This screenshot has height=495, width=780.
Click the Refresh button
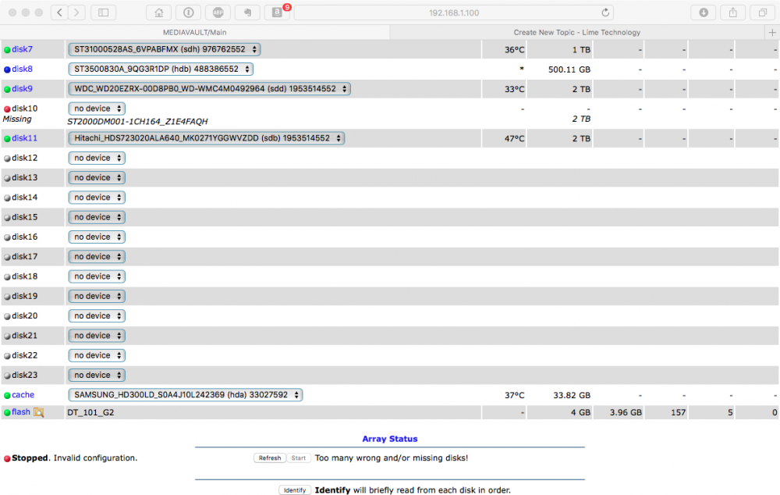click(x=270, y=458)
